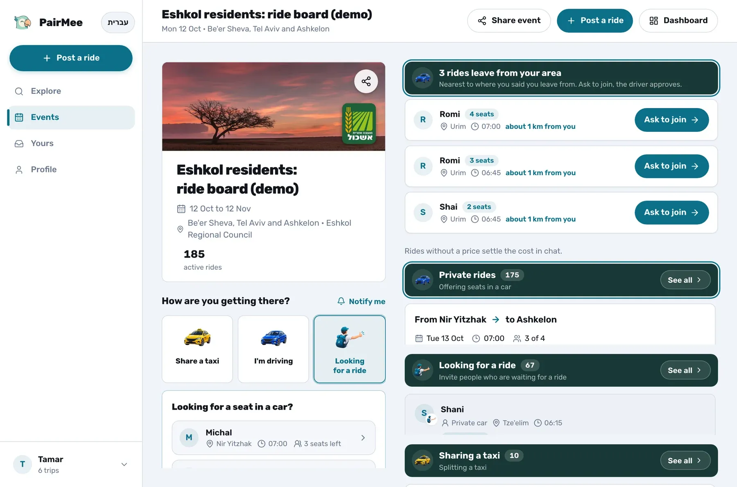Click the 3 rides leave from your area banner
This screenshot has height=487, width=737.
pyautogui.click(x=561, y=78)
